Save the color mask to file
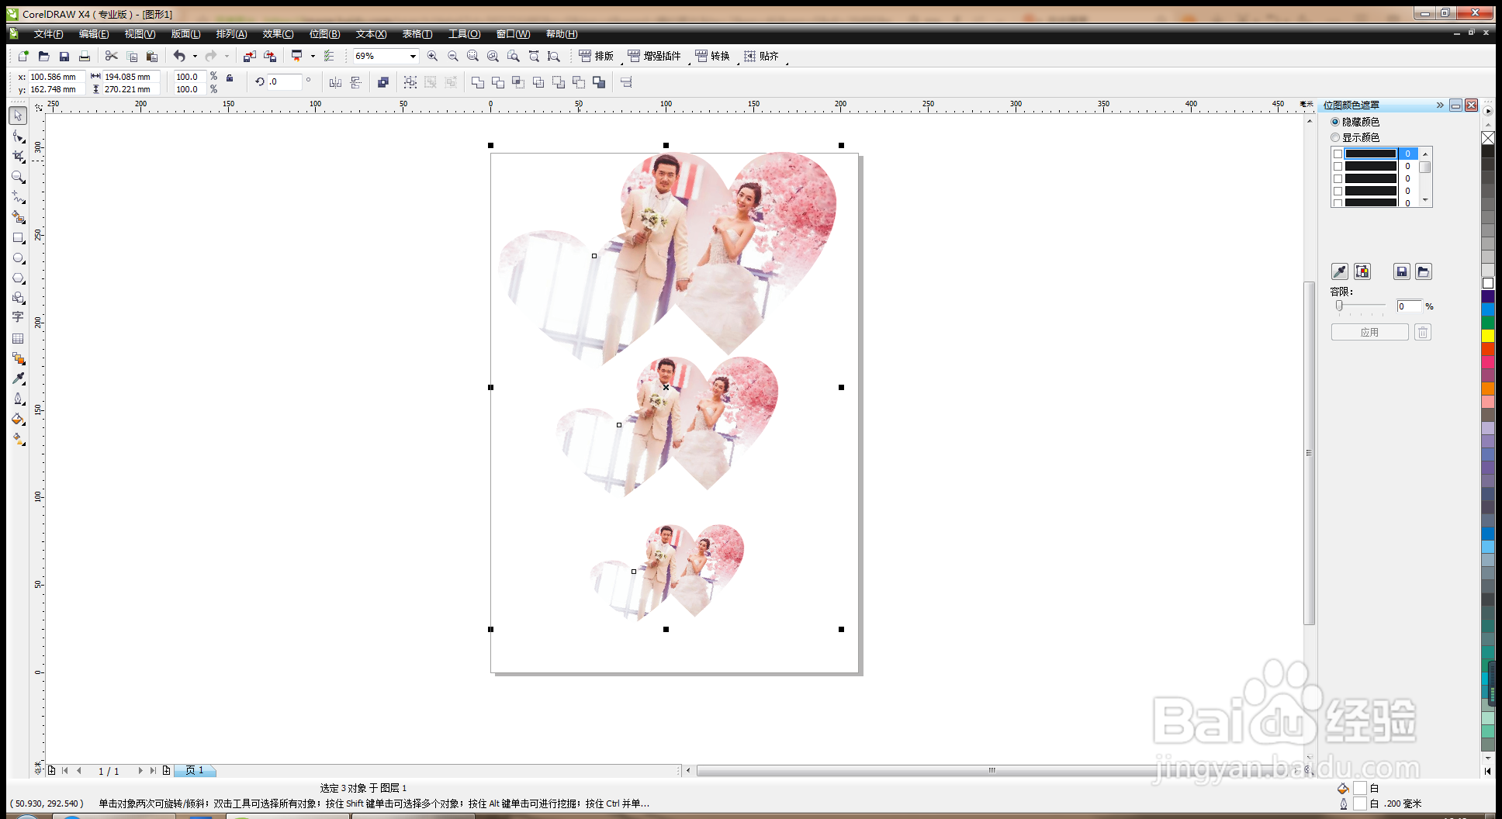The image size is (1502, 819). pyautogui.click(x=1401, y=271)
